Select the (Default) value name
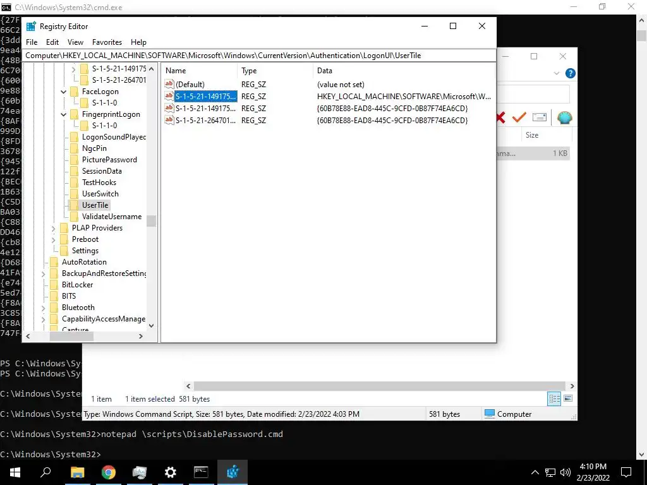Viewport: 647px width, 485px height. click(x=190, y=85)
